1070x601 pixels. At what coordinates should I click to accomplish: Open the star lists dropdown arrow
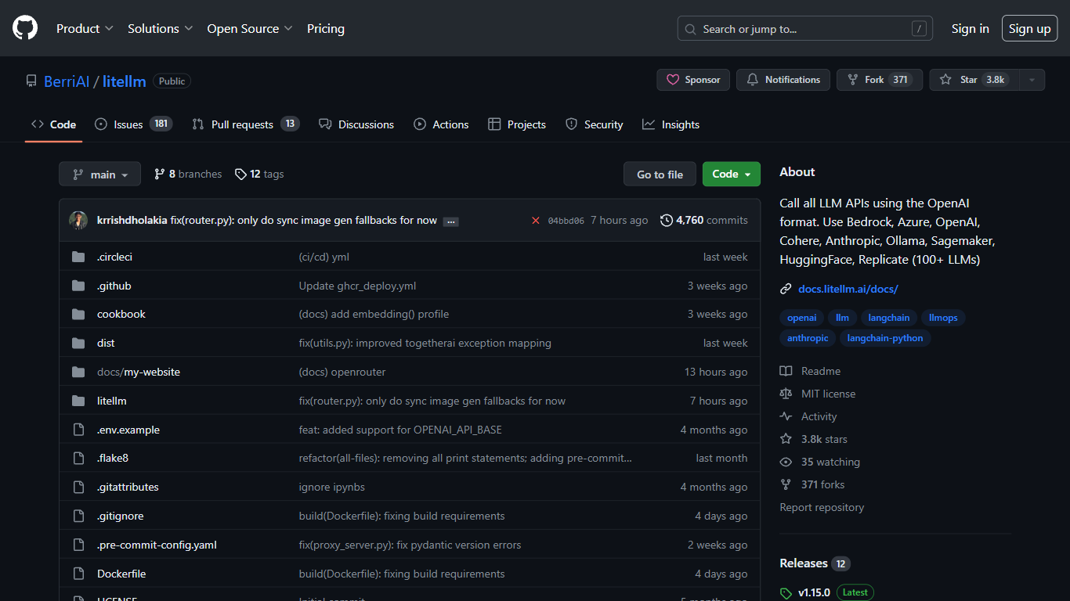click(1032, 80)
